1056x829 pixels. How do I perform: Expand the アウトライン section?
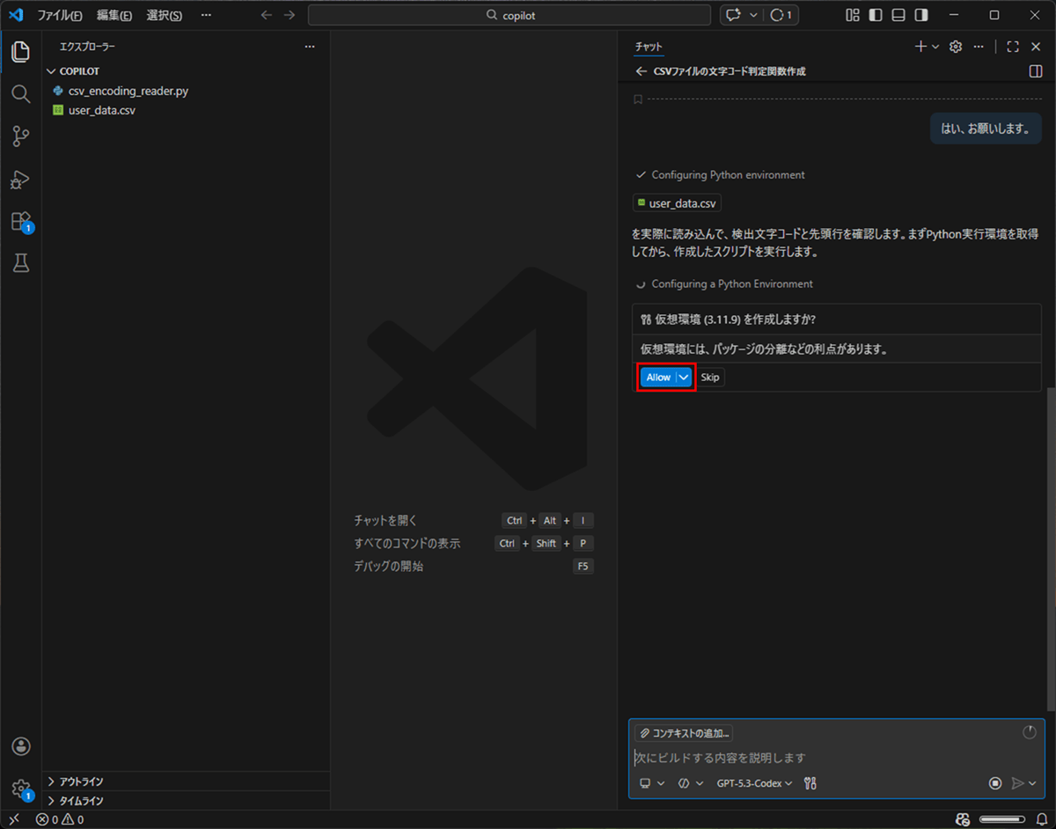tap(81, 781)
